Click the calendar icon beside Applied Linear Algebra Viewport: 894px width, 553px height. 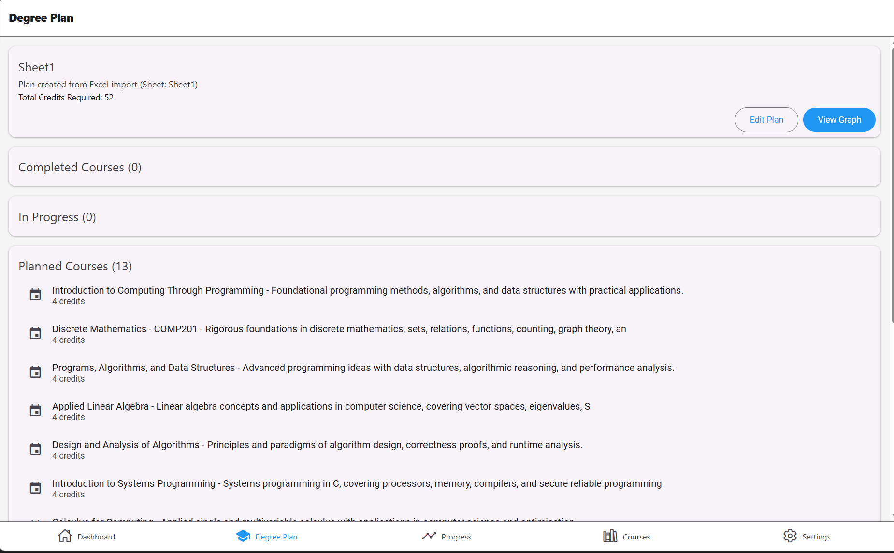click(x=35, y=411)
